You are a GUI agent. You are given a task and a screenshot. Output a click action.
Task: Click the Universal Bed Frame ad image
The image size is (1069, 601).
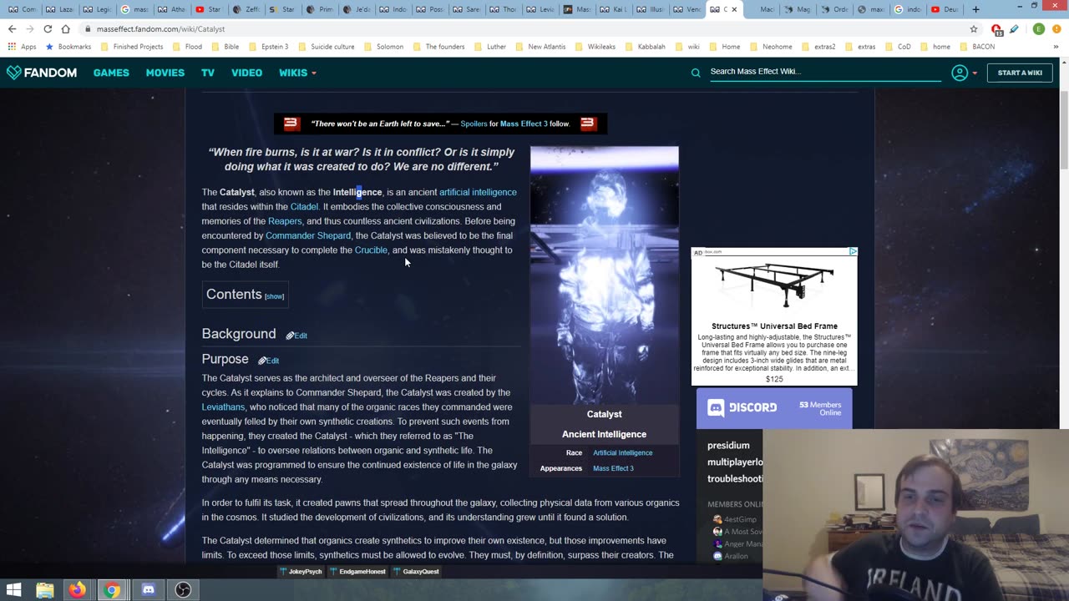pos(774,286)
